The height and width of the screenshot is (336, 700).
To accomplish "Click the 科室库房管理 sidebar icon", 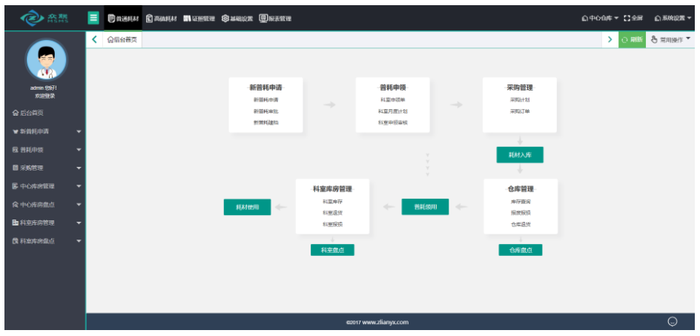I will click(x=15, y=223).
